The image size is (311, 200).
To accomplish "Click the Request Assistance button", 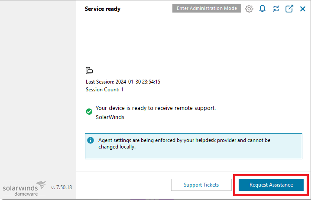I will pos(271,185).
